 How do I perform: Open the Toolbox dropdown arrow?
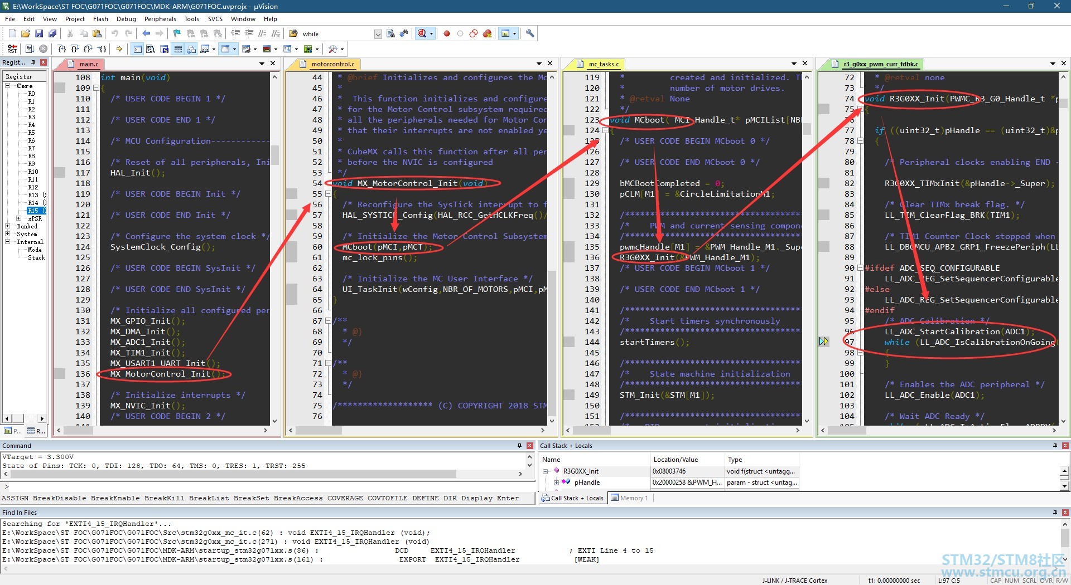[342, 49]
